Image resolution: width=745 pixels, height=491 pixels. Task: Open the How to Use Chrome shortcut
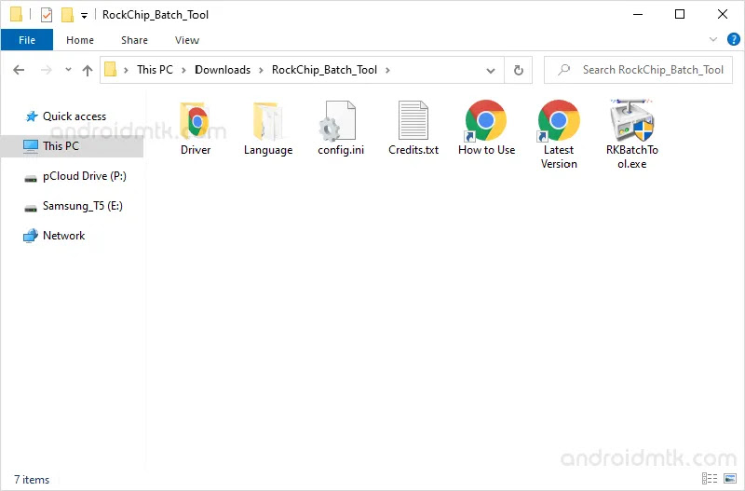click(x=485, y=121)
